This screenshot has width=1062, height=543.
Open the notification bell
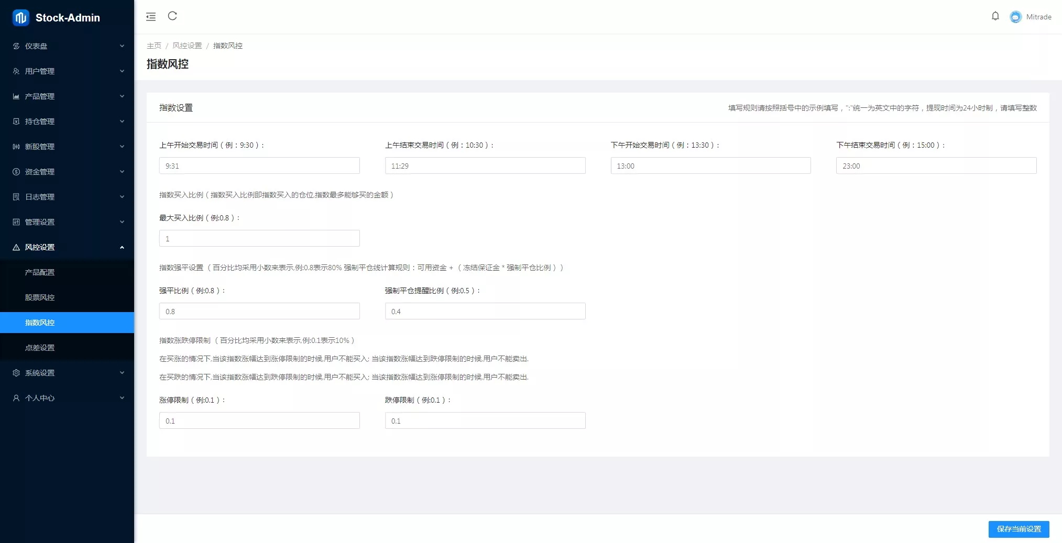tap(995, 16)
